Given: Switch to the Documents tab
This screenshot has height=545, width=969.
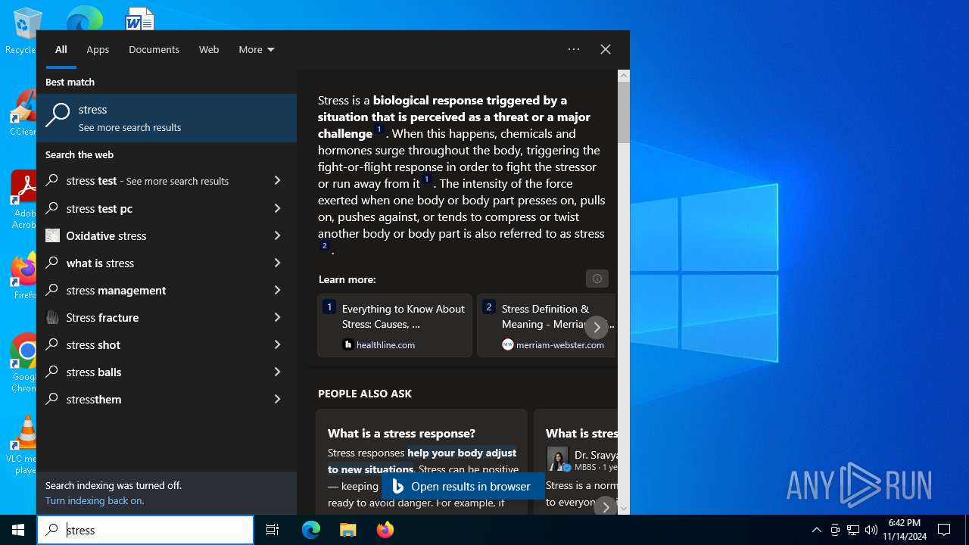Looking at the screenshot, I should pyautogui.click(x=154, y=49).
